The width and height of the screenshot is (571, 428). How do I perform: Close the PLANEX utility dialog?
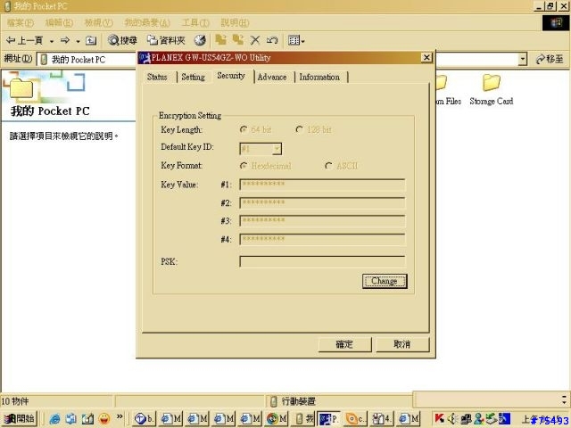click(426, 57)
